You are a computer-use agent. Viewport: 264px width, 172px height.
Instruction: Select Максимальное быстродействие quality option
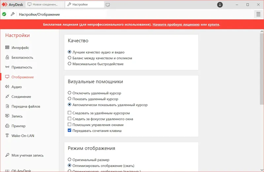[x=70, y=64]
